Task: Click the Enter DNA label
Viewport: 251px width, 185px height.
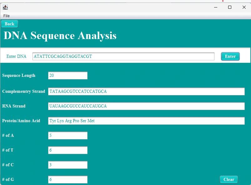Action: click(16, 56)
